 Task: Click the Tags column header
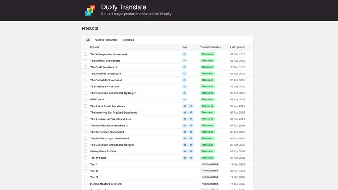[x=185, y=47]
